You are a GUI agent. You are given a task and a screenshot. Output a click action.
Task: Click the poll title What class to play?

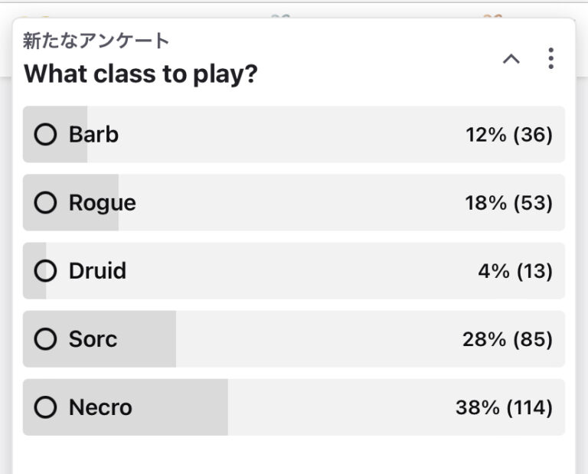pyautogui.click(x=141, y=74)
